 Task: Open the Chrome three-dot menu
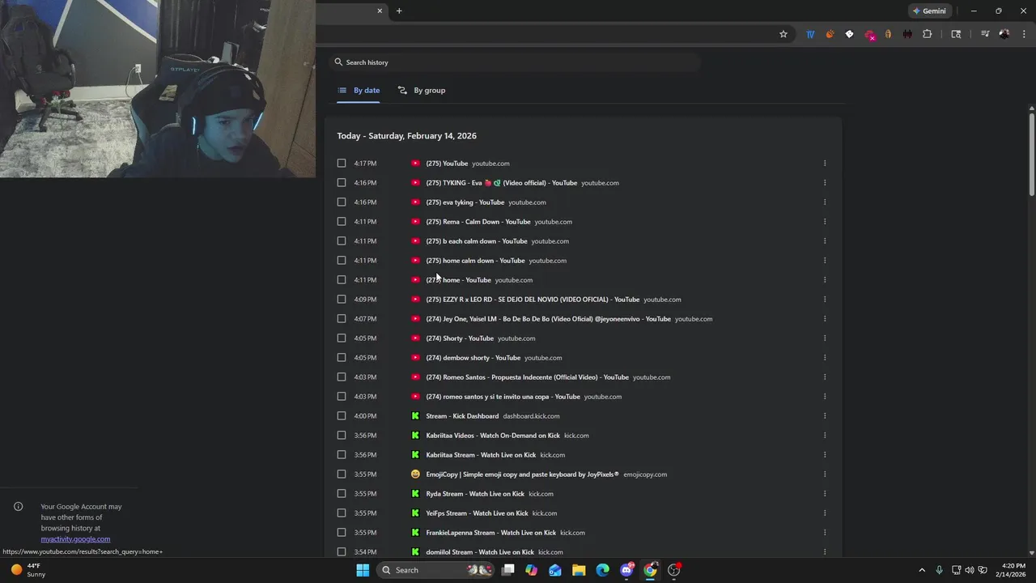[x=1025, y=34]
